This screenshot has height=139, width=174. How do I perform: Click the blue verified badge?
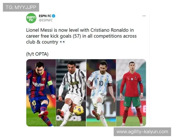(54, 16)
